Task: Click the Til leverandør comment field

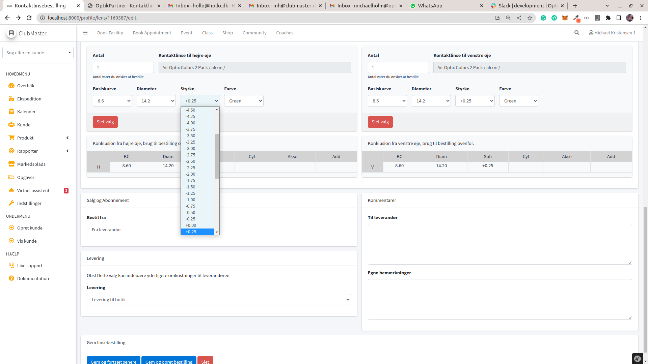Action: (x=500, y=244)
